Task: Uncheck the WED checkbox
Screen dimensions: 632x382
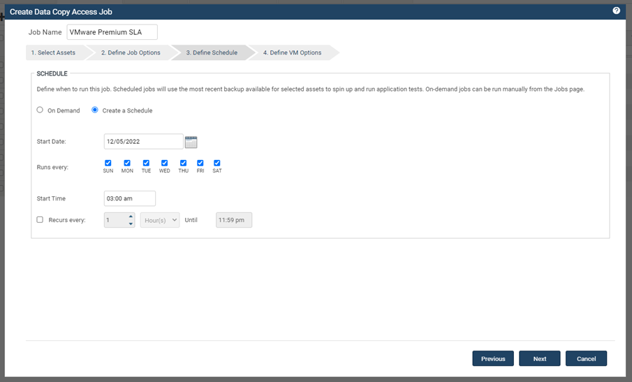Action: (164, 163)
